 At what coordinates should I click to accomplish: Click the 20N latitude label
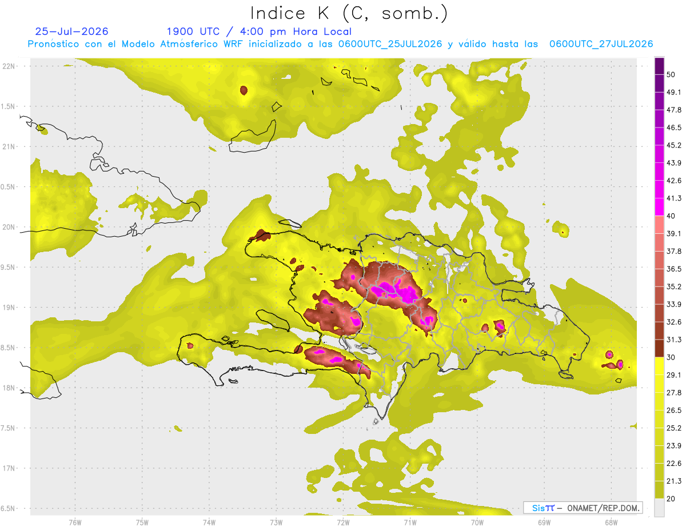[x=9, y=227]
